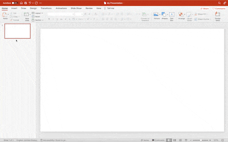Open the Design tab

click(x=33, y=8)
